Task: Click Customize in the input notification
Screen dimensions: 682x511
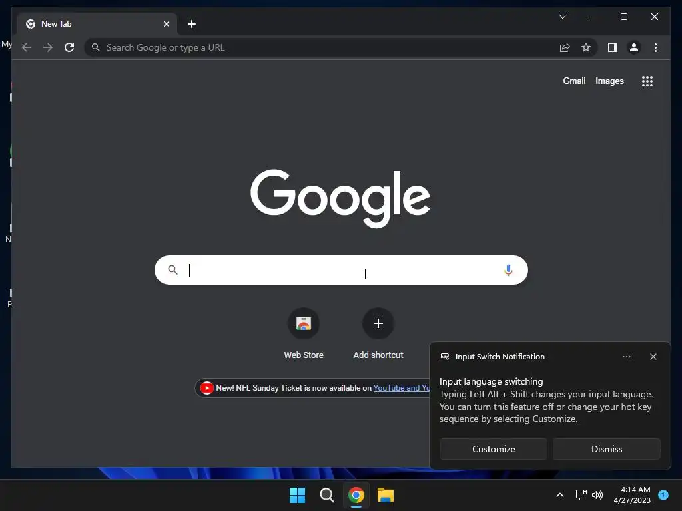Action: 494,449
